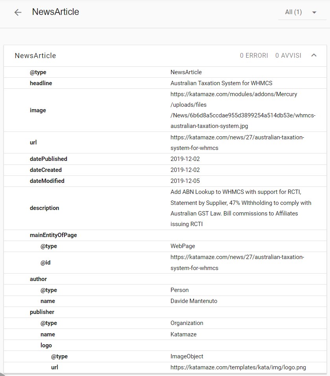This screenshot has width=330, height=376.
Task: Select the mainEntityOfPage property row
Action: coord(165,235)
